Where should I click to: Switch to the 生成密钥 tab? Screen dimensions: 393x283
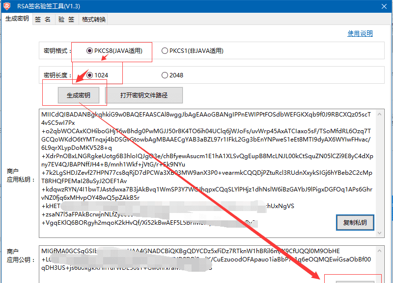(17, 19)
